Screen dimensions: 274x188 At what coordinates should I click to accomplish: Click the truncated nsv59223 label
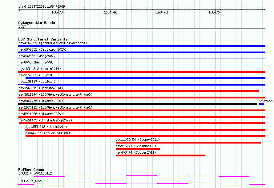click(x=266, y=101)
